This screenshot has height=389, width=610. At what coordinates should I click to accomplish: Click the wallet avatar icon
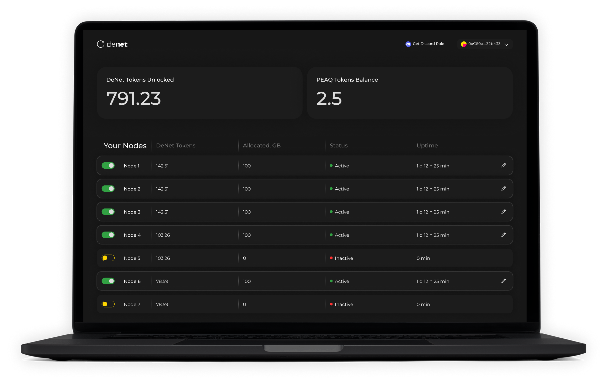464,44
